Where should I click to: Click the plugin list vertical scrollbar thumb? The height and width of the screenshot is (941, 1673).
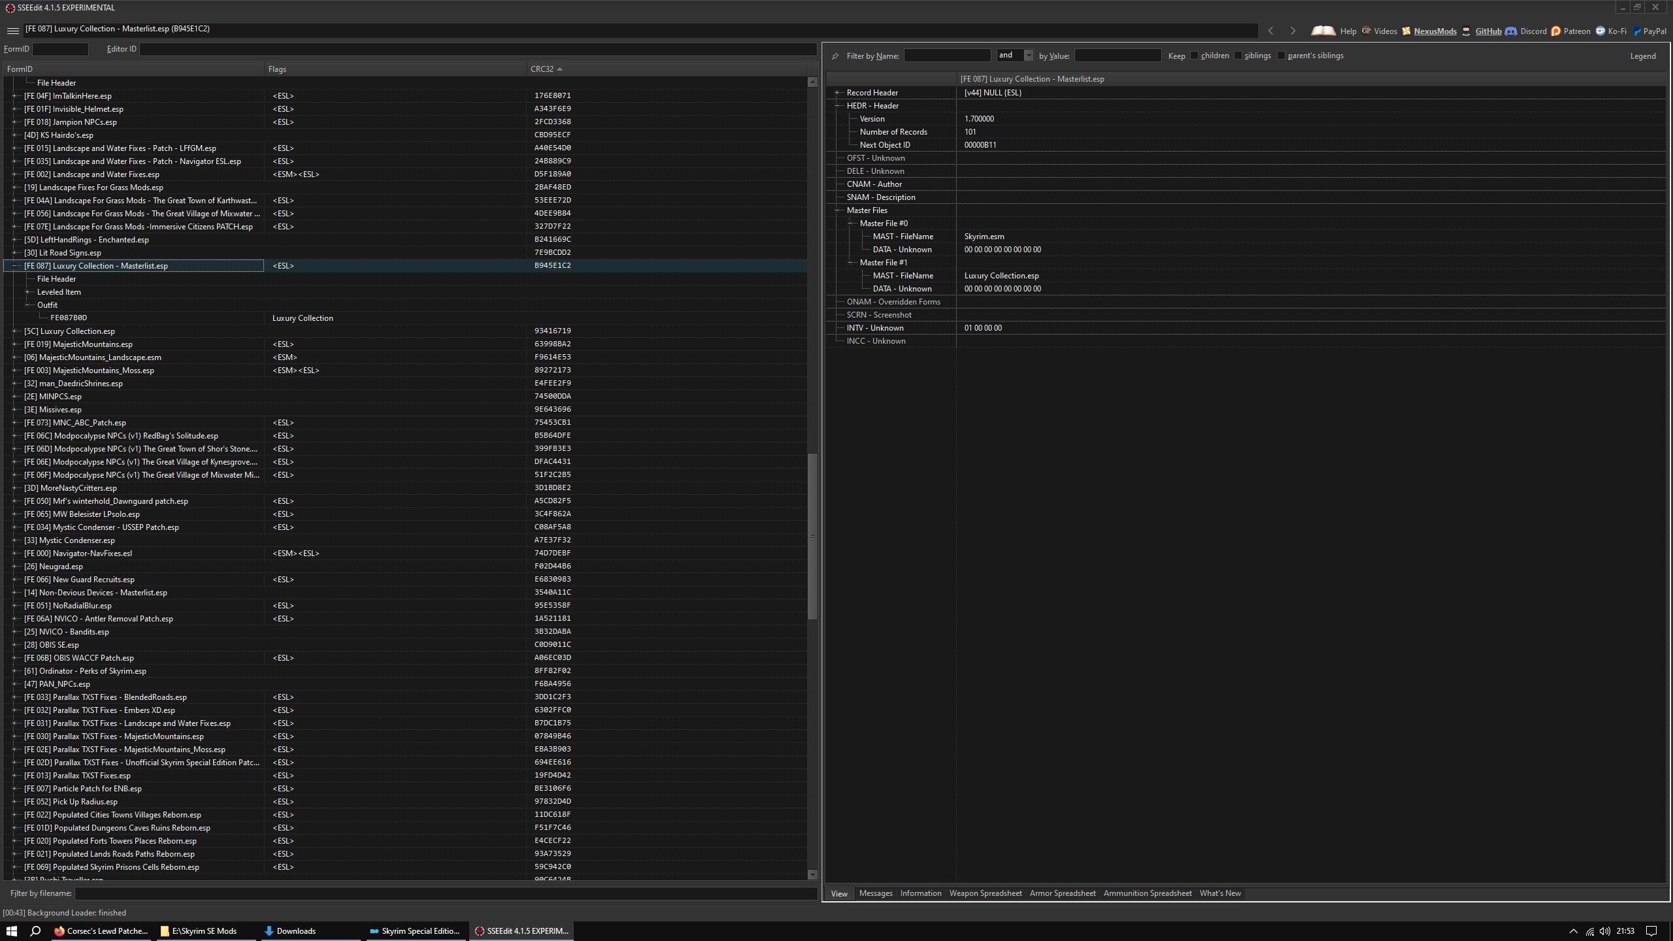coord(812,536)
